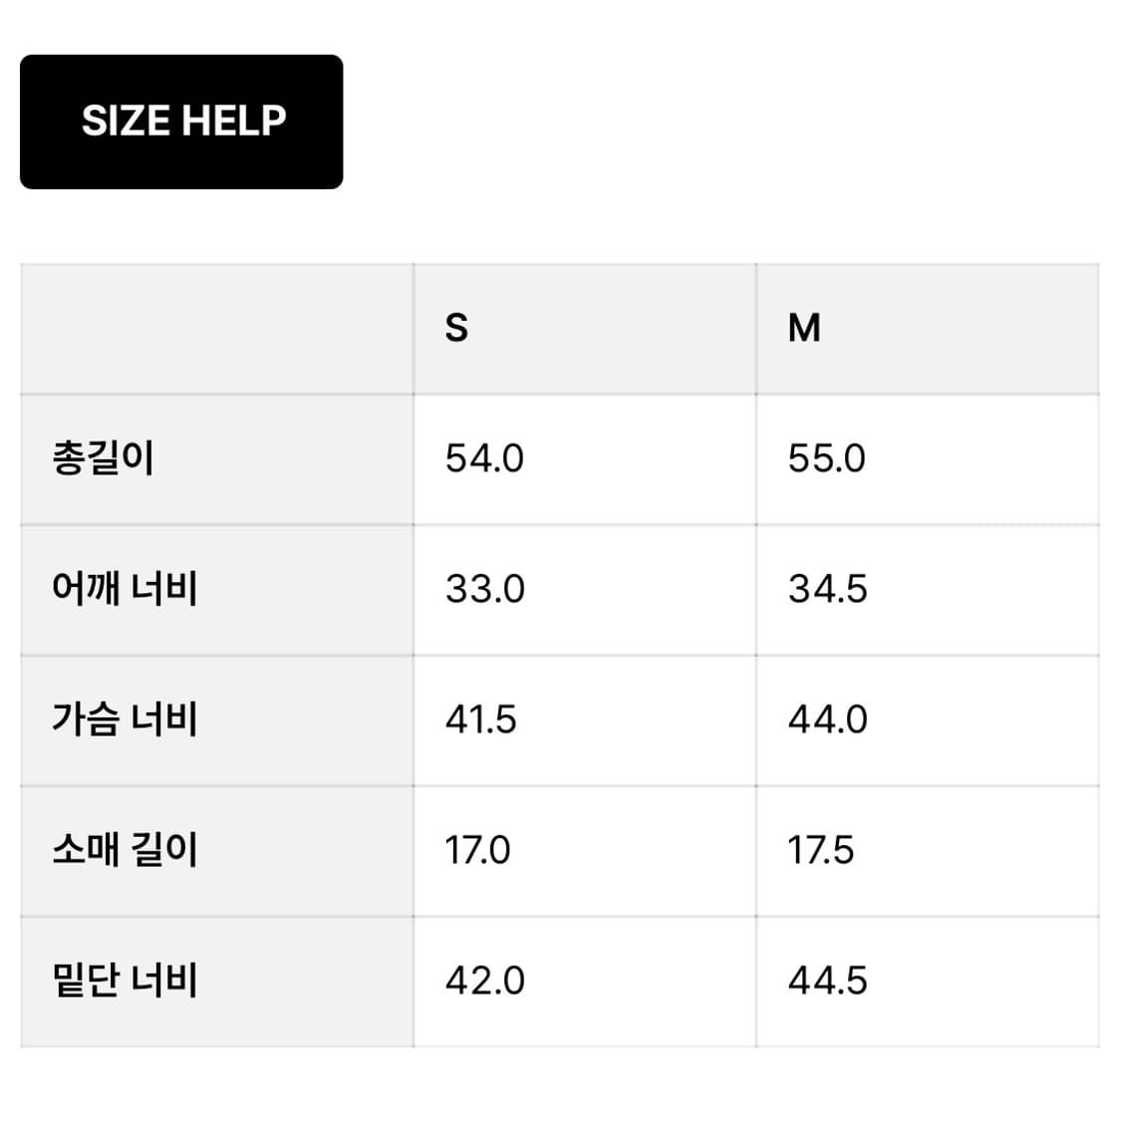Click the 17.5 sleeve length cell
Screen dimensions: 1121x1121
(x=820, y=850)
